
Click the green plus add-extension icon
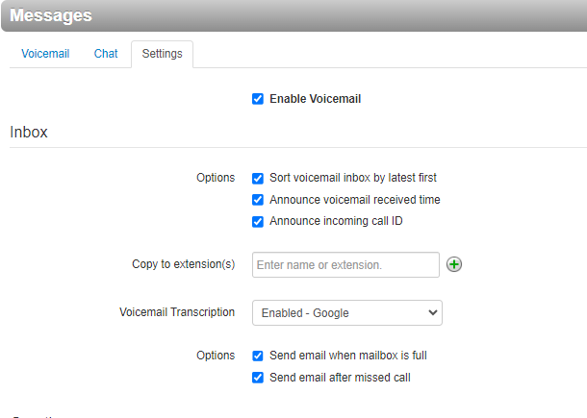coord(454,264)
